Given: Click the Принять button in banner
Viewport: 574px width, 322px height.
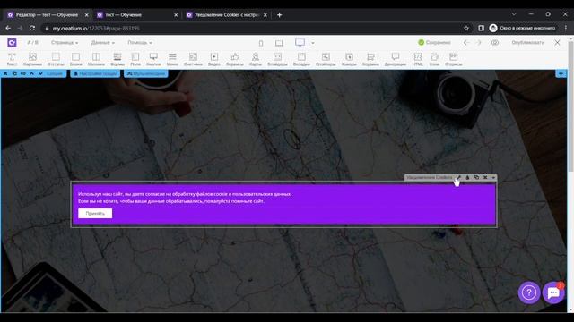Looking at the screenshot, I should tap(95, 213).
